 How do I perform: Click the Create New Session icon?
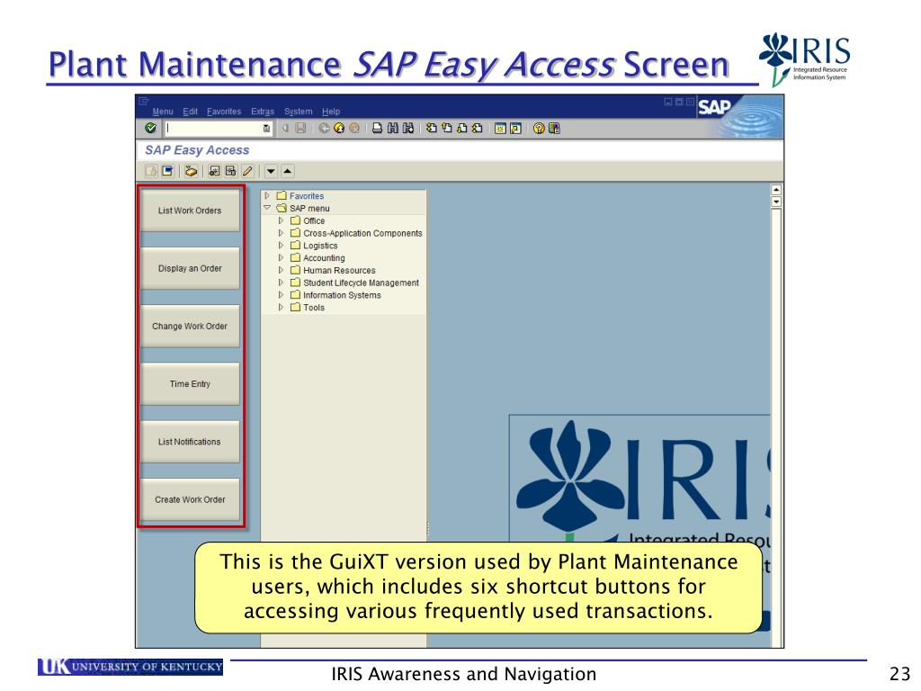pos(500,128)
